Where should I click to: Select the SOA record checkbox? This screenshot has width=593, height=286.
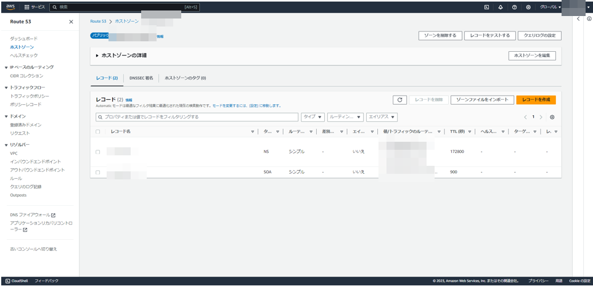tap(98, 172)
